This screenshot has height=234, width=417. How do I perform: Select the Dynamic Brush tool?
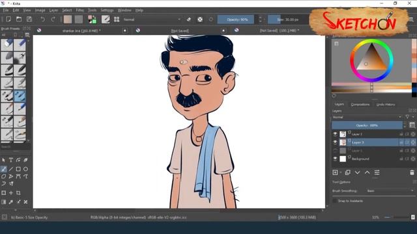point(3,183)
